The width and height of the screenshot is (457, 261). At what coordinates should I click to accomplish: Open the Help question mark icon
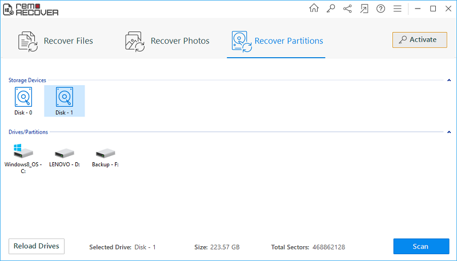(x=381, y=9)
